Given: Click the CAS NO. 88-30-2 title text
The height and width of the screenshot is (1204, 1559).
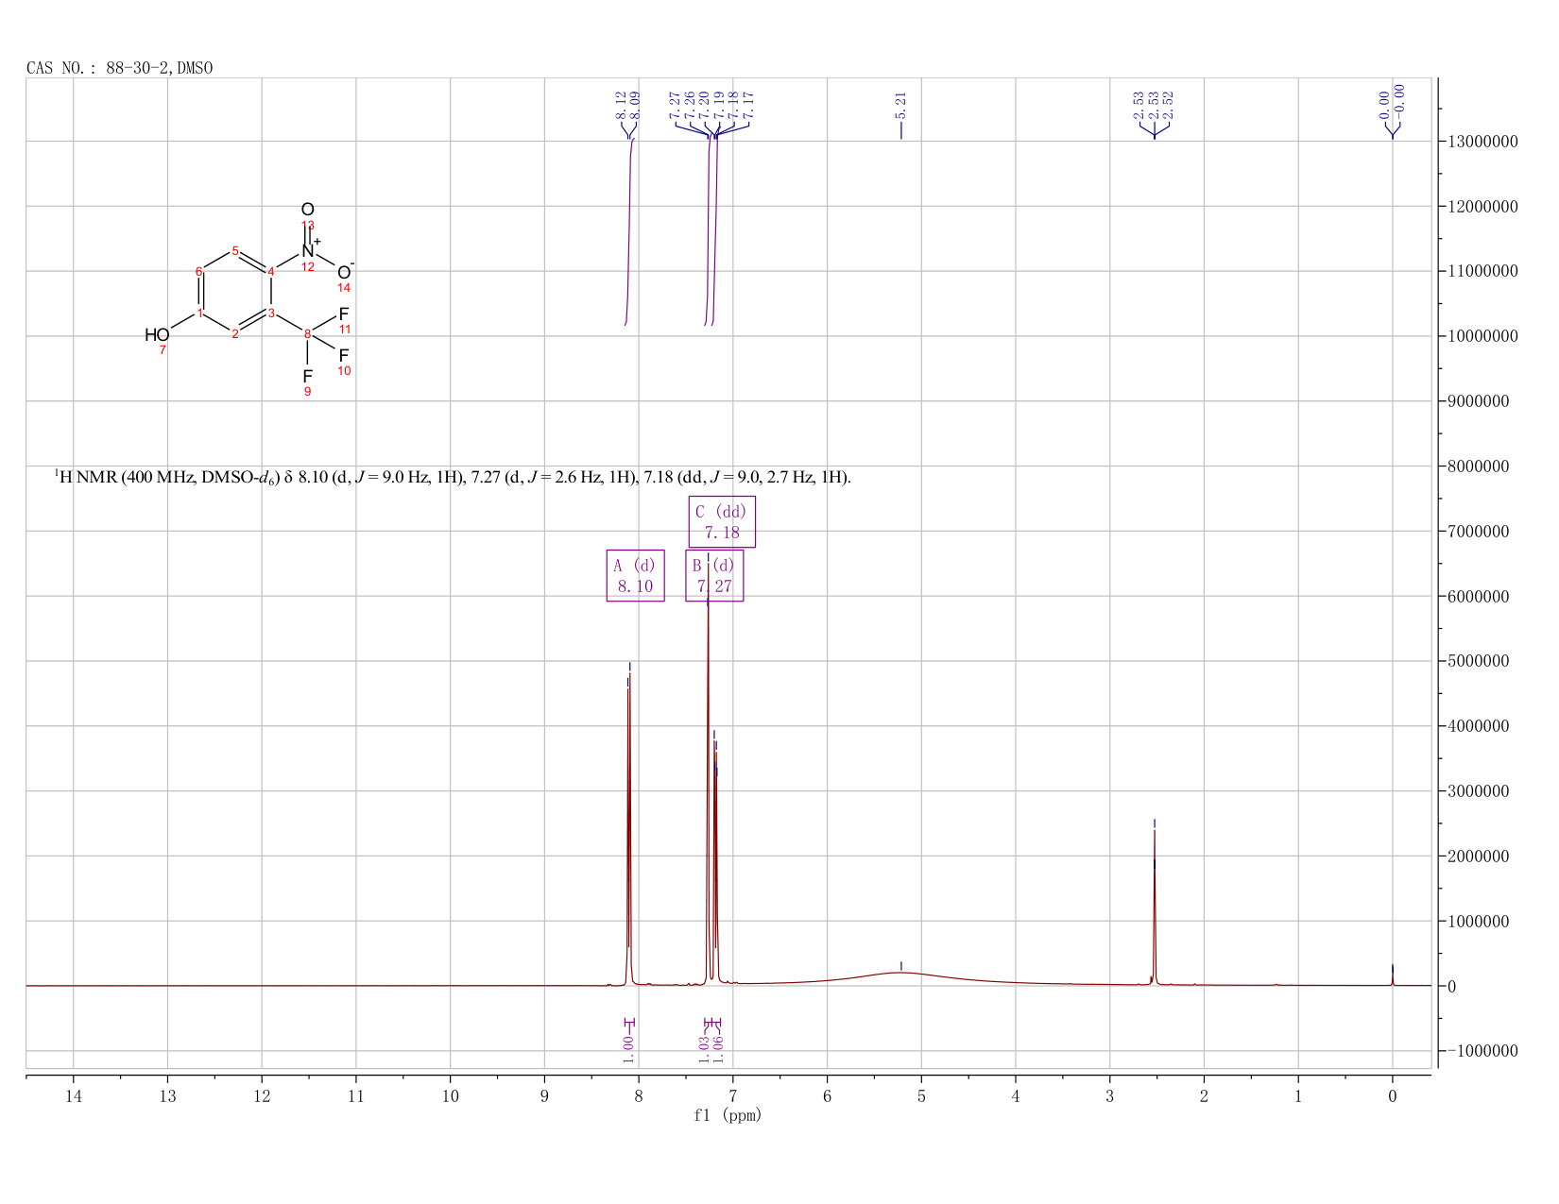Looking at the screenshot, I should point(120,68).
